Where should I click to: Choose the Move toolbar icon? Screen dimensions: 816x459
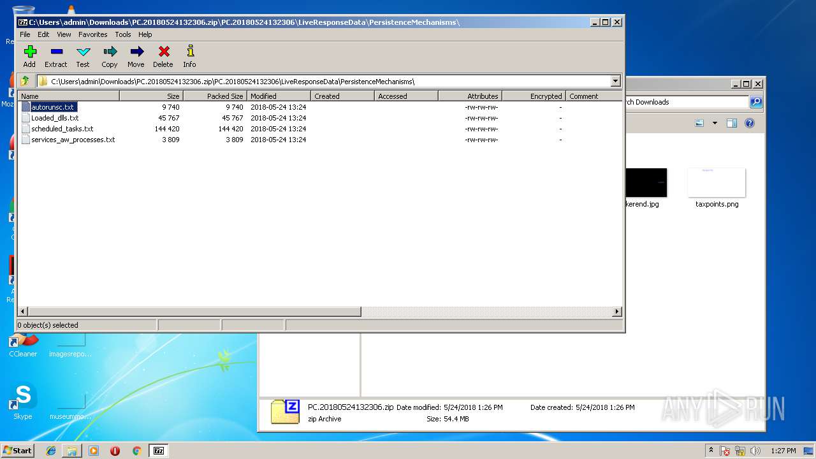(x=136, y=56)
